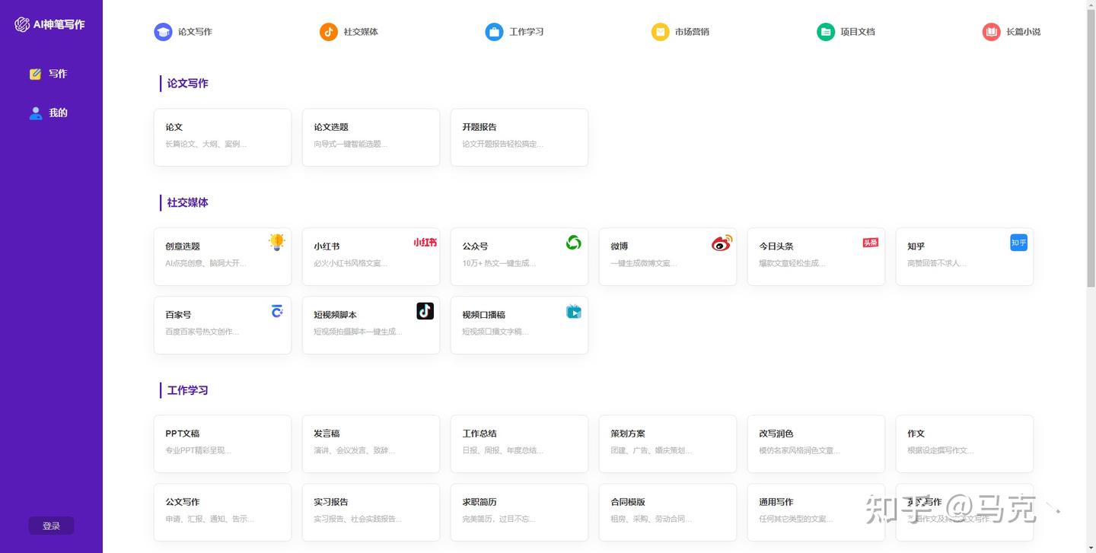
Task: Open the 市场营销 category icon
Action: tap(659, 31)
